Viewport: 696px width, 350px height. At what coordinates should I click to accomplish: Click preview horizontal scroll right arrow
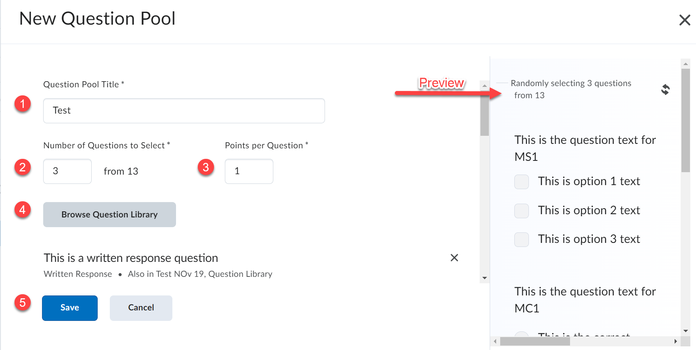pyautogui.click(x=675, y=342)
